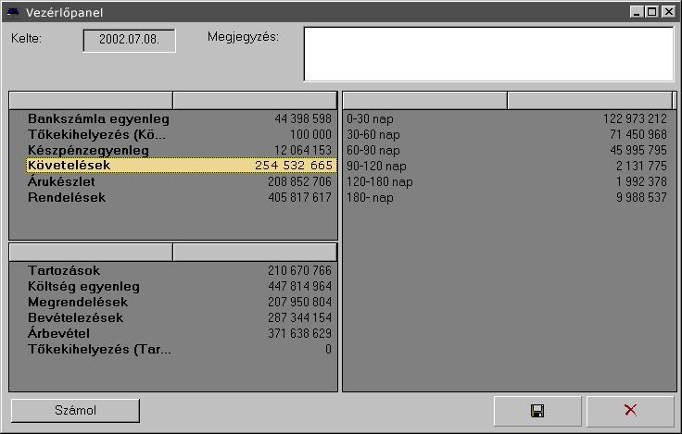Click the floppy disk save icon button
The image size is (682, 434).
click(x=537, y=411)
